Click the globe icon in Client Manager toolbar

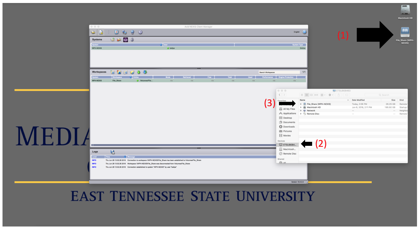(x=132, y=32)
